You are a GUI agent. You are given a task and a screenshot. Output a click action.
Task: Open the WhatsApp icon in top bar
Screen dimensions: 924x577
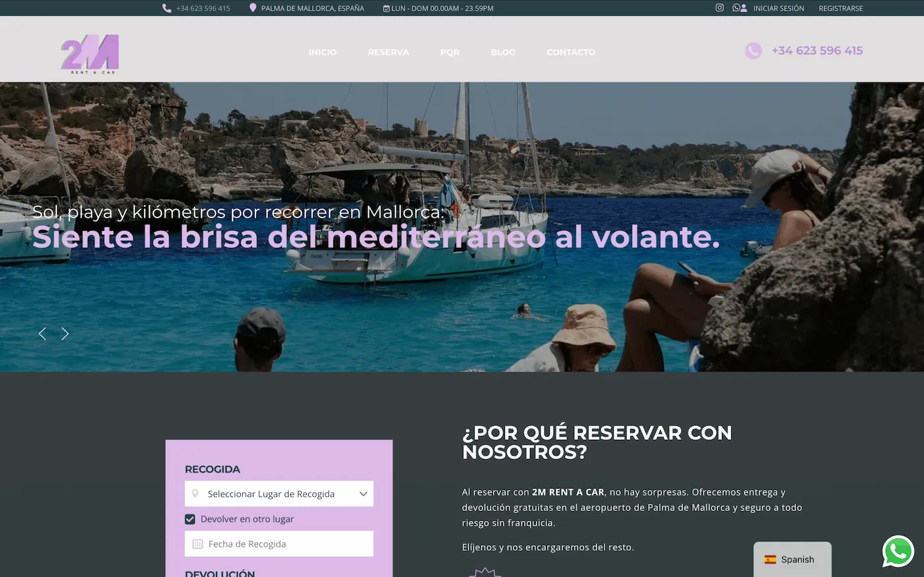pyautogui.click(x=736, y=8)
